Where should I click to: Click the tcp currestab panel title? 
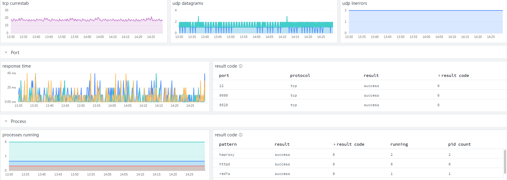16,3
